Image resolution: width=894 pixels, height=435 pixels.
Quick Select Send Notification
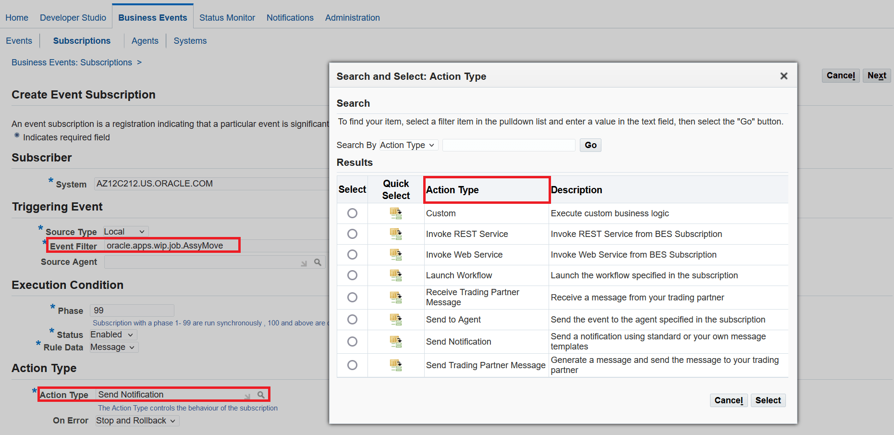pos(396,342)
